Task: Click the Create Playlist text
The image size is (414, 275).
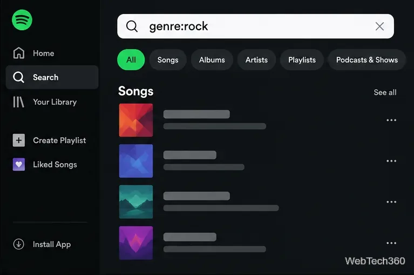Action: coord(59,140)
